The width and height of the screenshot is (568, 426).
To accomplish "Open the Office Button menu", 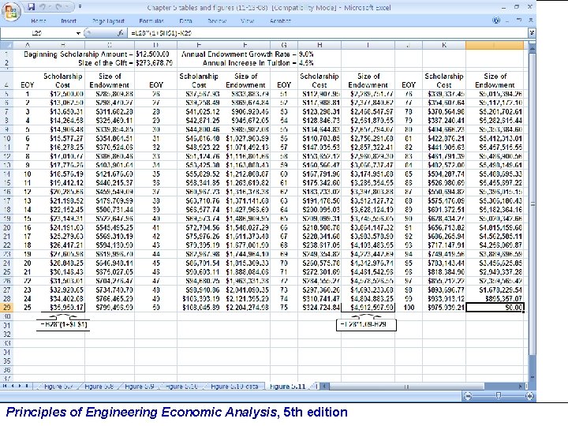I will point(10,12).
